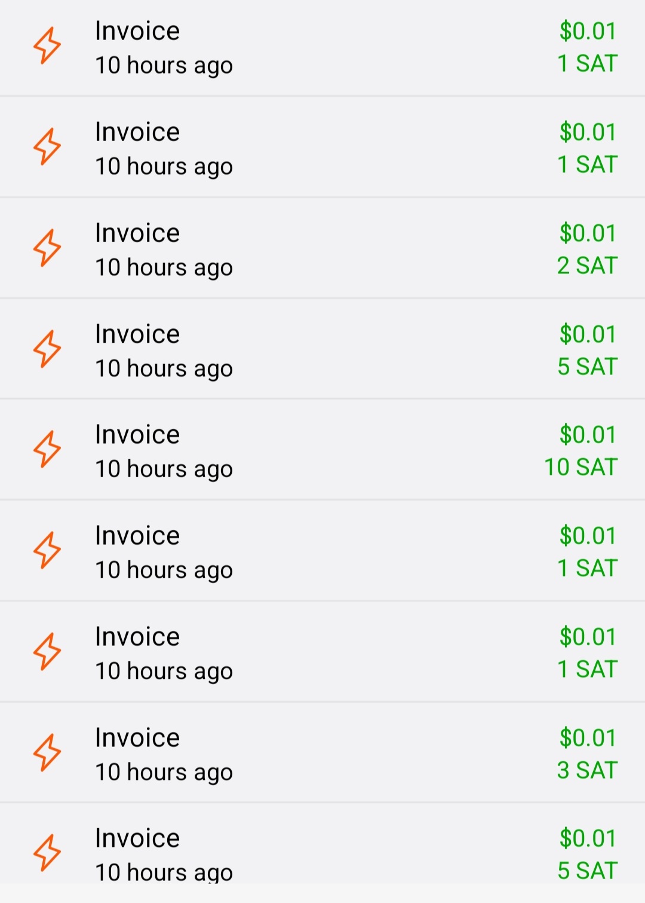Click the $0.01 value above 2 SAT
Viewport: 645px width, 903px height.
click(x=588, y=233)
